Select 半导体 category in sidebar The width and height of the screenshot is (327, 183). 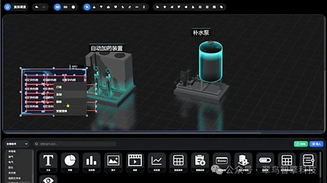tap(12, 151)
